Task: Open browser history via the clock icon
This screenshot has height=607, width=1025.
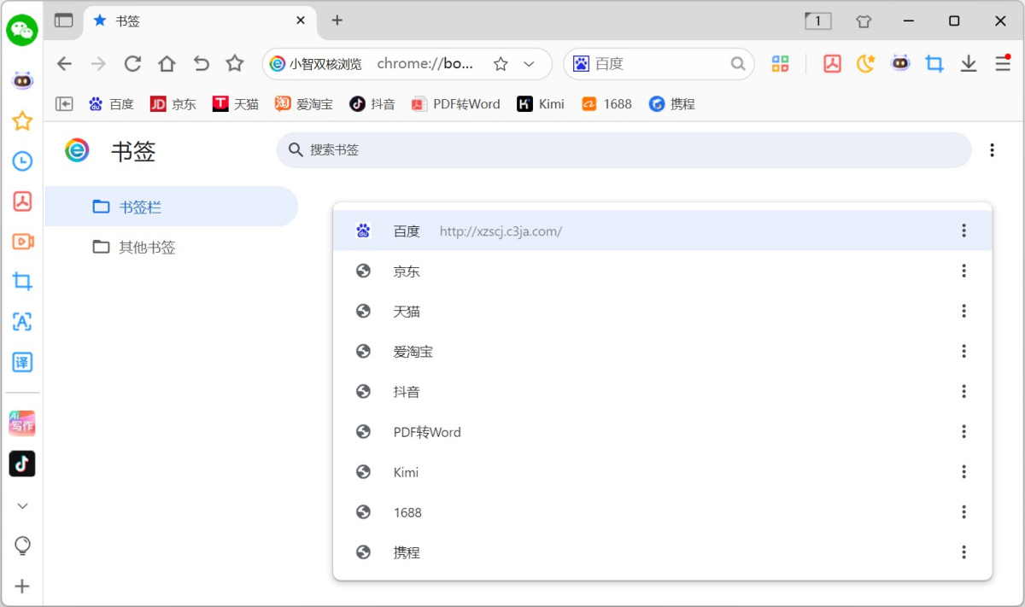Action: pyautogui.click(x=21, y=161)
